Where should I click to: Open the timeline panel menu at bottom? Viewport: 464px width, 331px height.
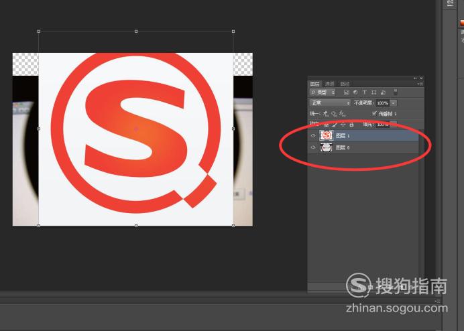(x=438, y=301)
